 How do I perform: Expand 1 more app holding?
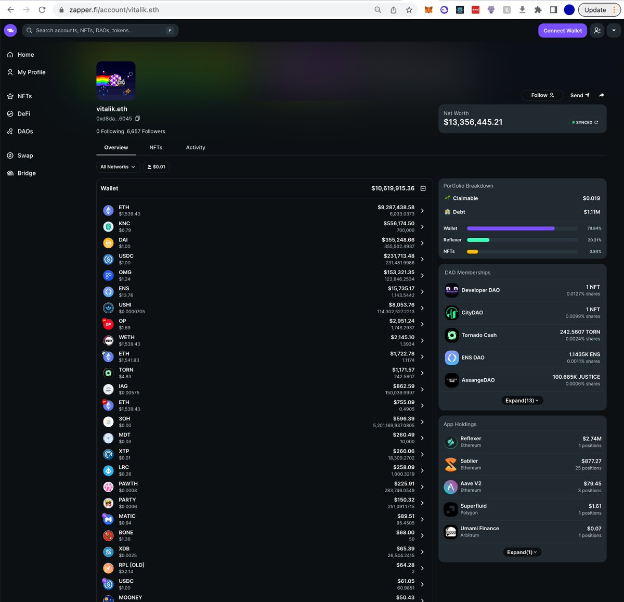(x=522, y=552)
